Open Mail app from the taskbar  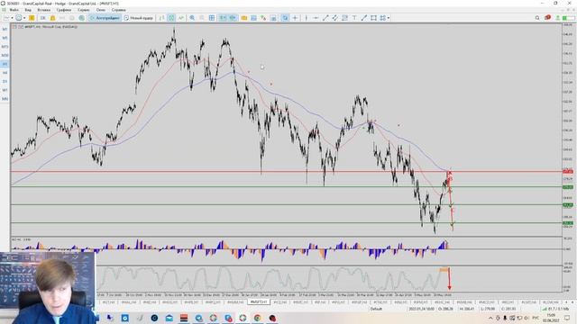[x=169, y=318]
